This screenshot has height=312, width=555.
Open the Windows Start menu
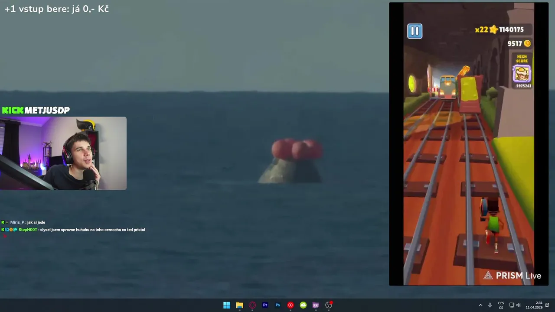[x=227, y=305]
